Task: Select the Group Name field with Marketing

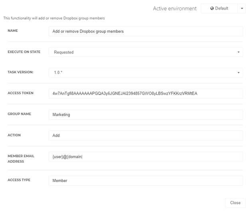Action: point(146,115)
